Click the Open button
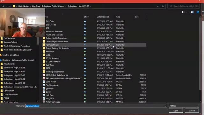 [176, 111]
